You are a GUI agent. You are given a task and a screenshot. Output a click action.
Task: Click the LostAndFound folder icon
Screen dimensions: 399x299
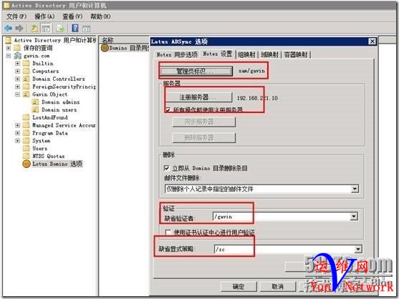pos(27,117)
